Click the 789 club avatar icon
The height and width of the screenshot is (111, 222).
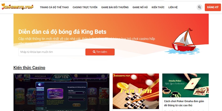[27, 77]
